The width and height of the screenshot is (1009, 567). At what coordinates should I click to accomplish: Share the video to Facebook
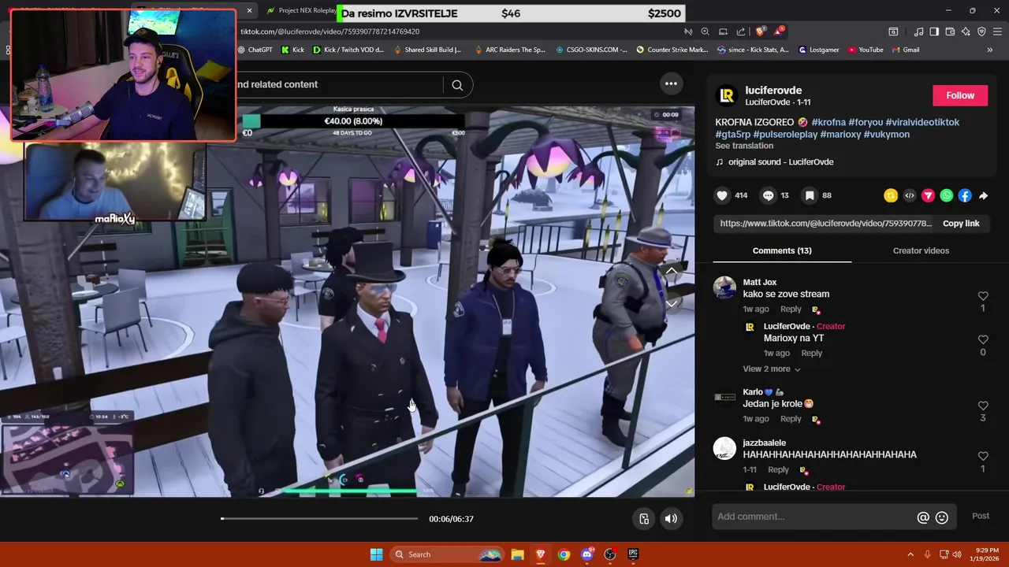[x=965, y=195]
